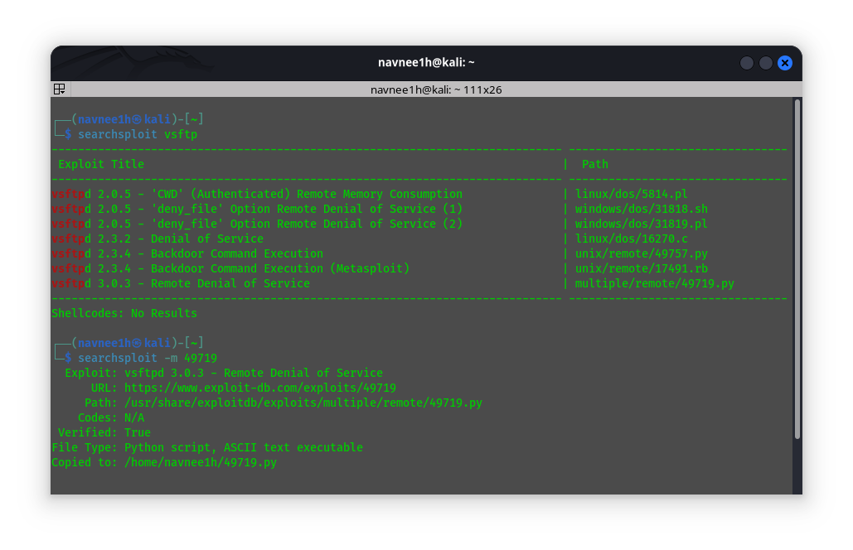853x550 pixels.
Task: Click the 'Copied to: /home/navnee1h/49719.py' line
Action: tap(164, 462)
